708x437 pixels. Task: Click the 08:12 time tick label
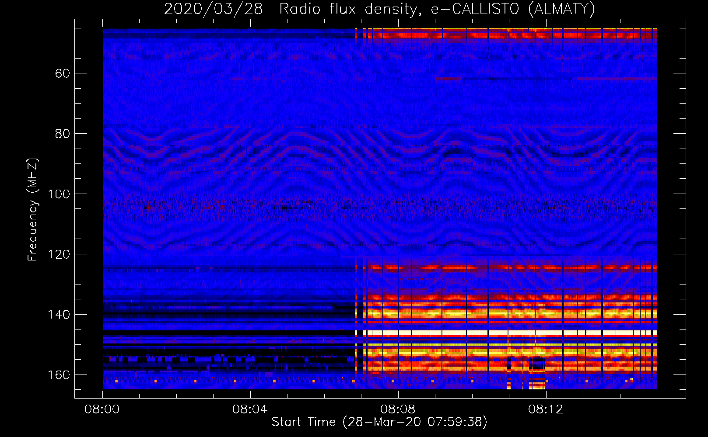[x=546, y=409]
